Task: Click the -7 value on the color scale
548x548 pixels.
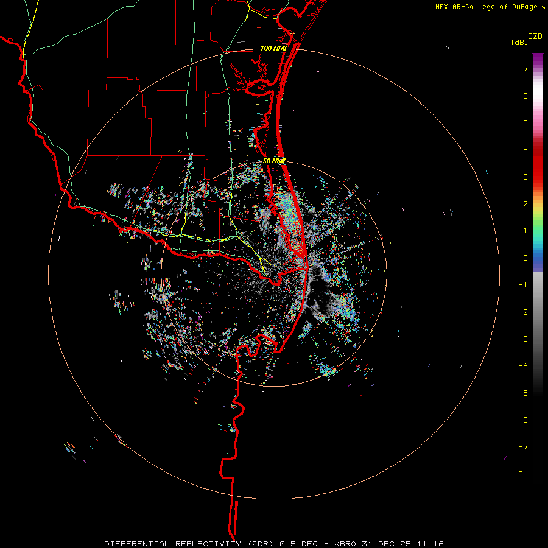Action: click(523, 447)
